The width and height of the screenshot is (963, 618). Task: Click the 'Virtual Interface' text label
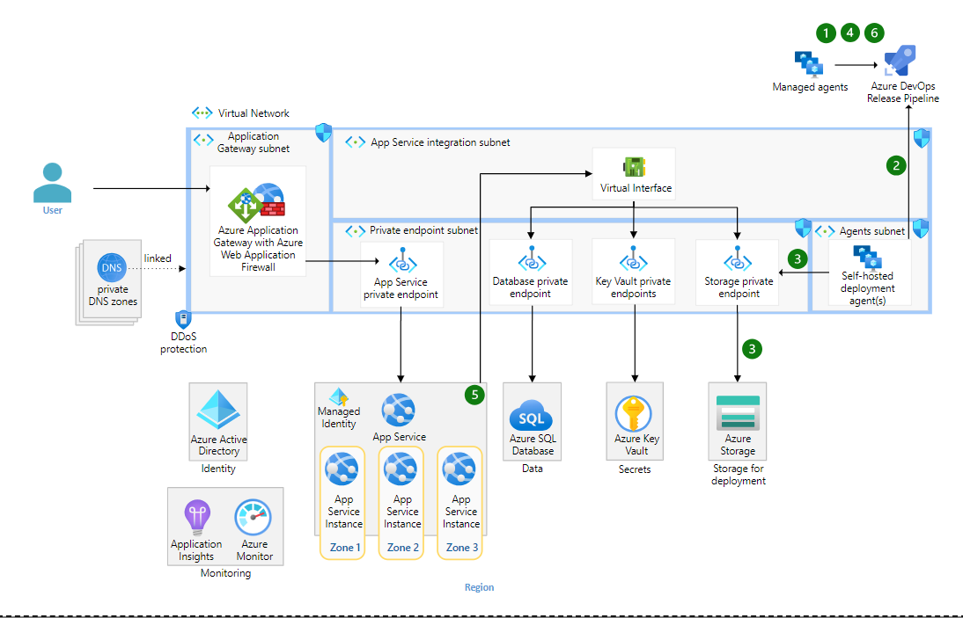(x=636, y=188)
